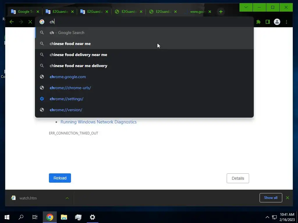298x223 pixels.
Task: Stop loading the page with the X button
Action: [30, 22]
